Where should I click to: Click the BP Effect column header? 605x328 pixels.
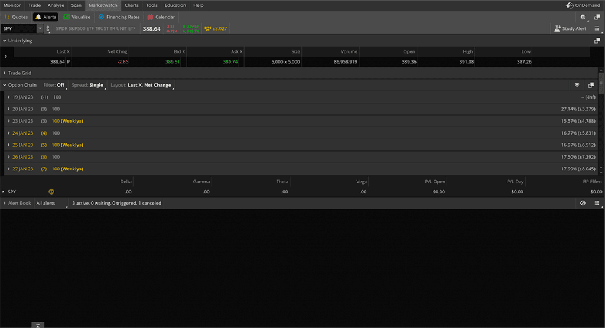[592, 182]
